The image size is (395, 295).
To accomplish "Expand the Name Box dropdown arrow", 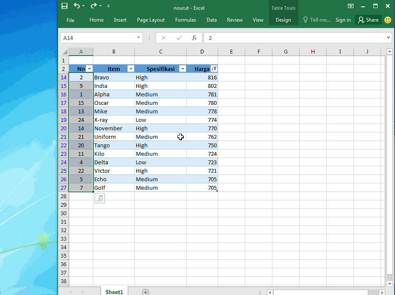I will click(138, 38).
